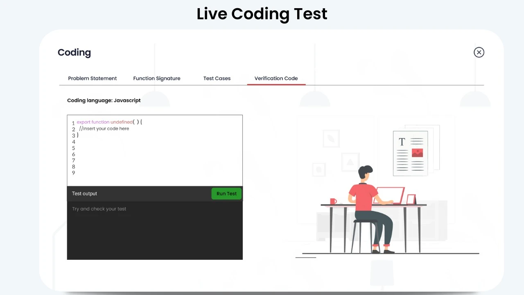Click the red coffee mug on desk
Screen dimensions: 524x295
point(333,201)
